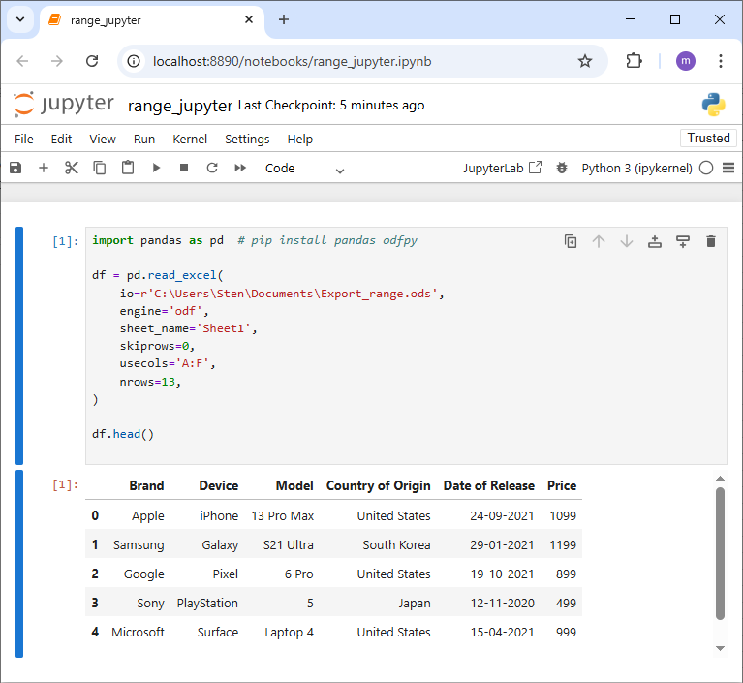Select the range_jupyter browser tab

pyautogui.click(x=152, y=20)
